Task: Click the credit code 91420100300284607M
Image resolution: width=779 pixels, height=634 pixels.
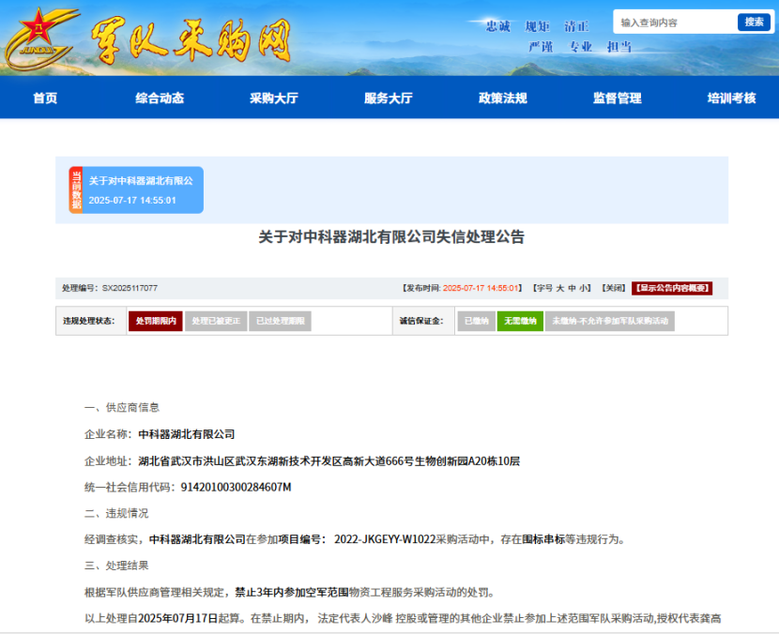Action: [x=236, y=487]
